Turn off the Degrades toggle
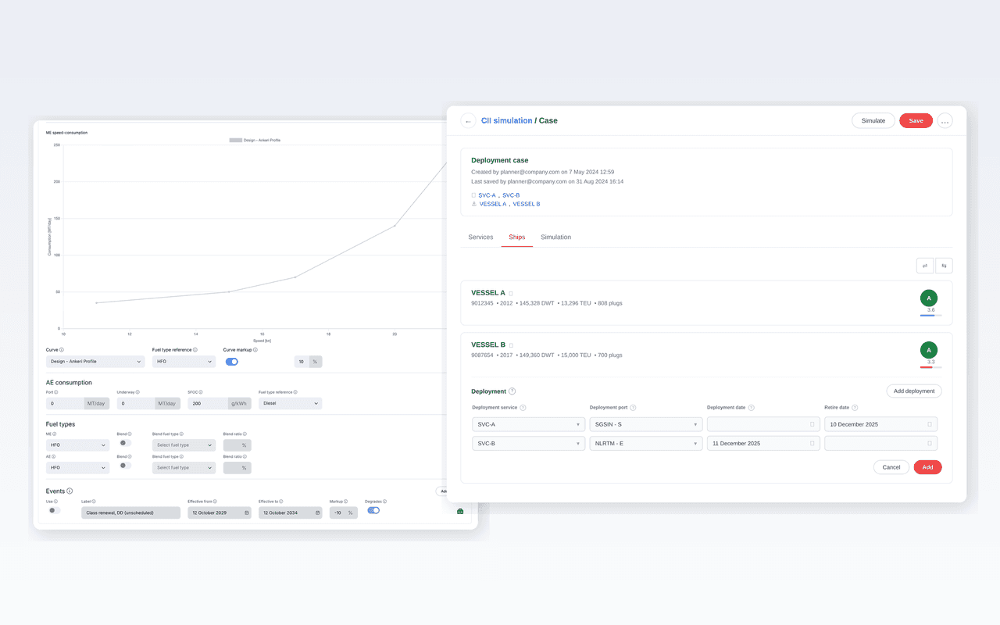 click(x=373, y=510)
